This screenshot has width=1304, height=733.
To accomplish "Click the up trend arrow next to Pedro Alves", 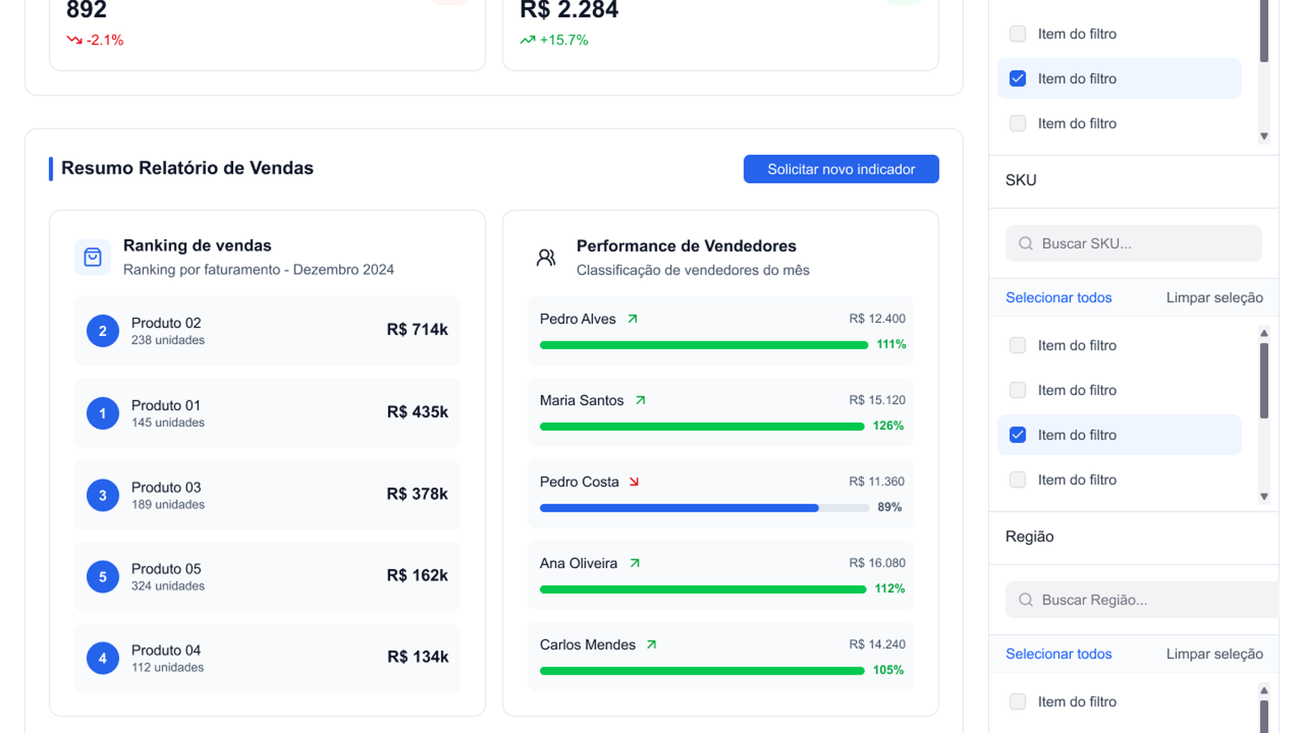I will click(632, 319).
